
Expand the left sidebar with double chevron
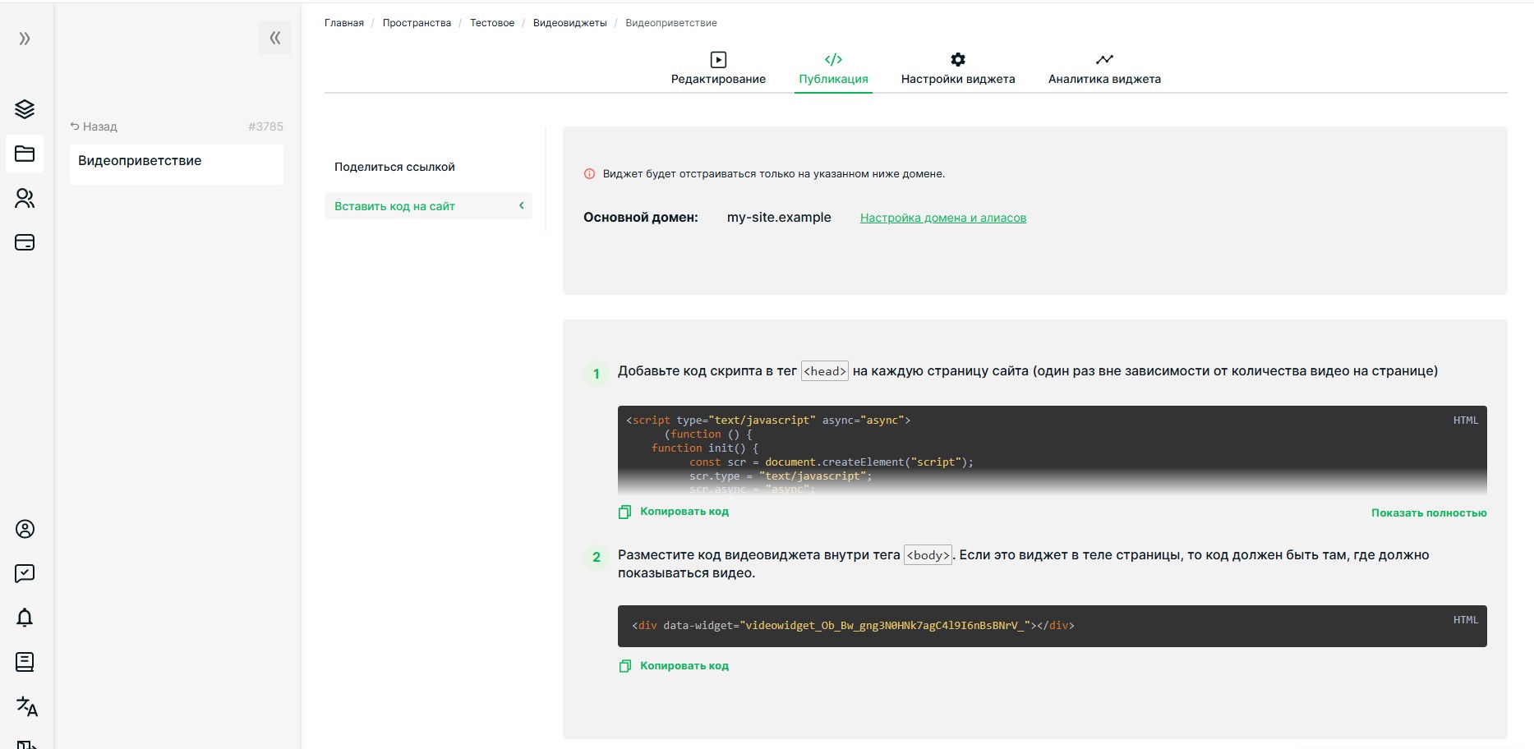[25, 39]
